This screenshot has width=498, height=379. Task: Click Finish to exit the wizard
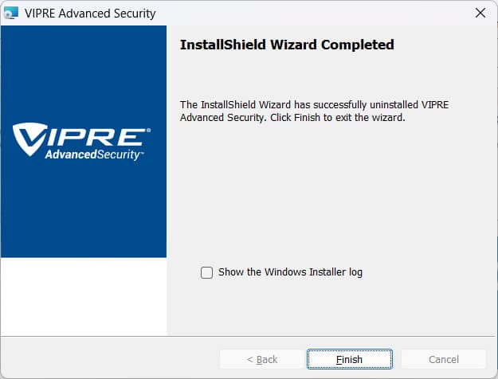pos(349,359)
